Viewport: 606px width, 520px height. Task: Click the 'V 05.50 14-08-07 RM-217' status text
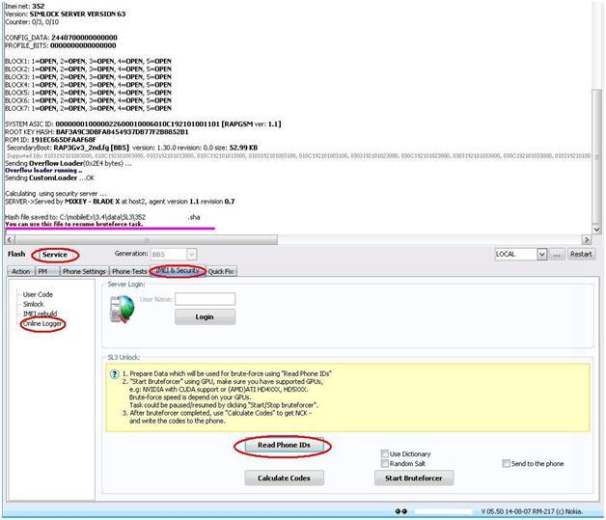click(532, 511)
